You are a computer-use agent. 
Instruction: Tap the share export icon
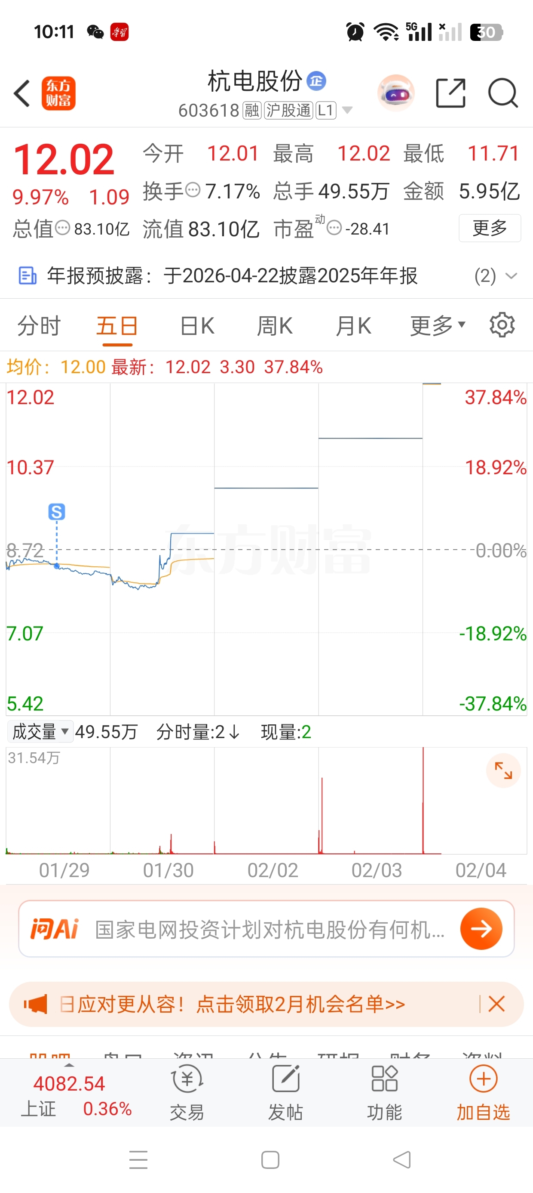[450, 93]
